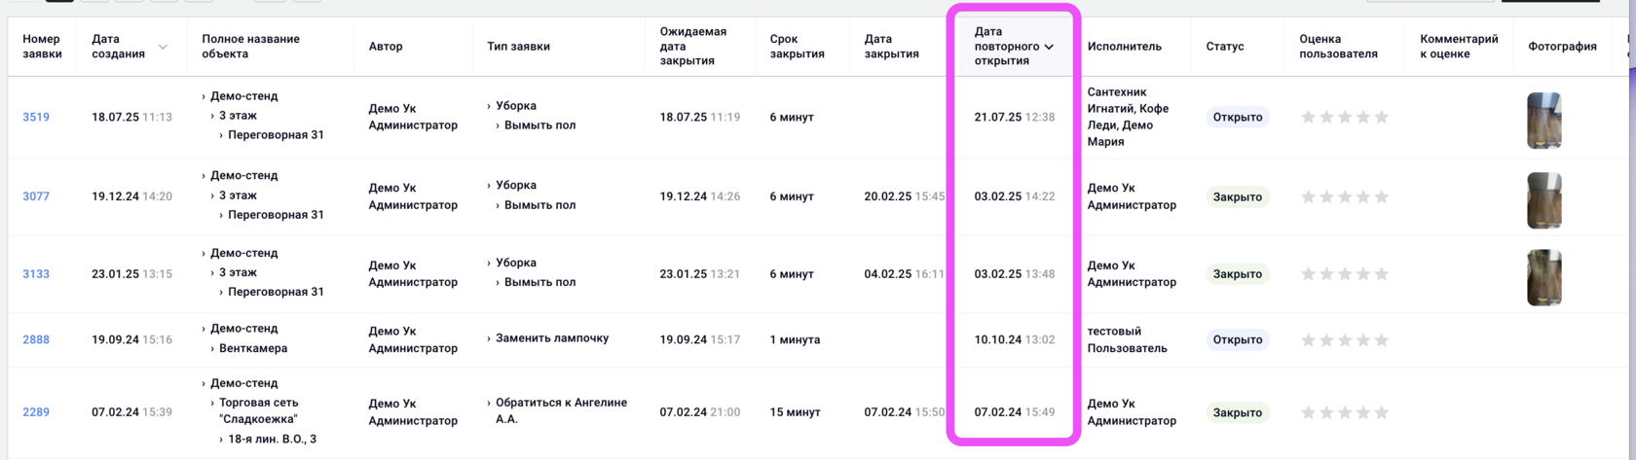The width and height of the screenshot is (1636, 460).
Task: Click Закрыто status badge of request 2289
Action: [1237, 413]
